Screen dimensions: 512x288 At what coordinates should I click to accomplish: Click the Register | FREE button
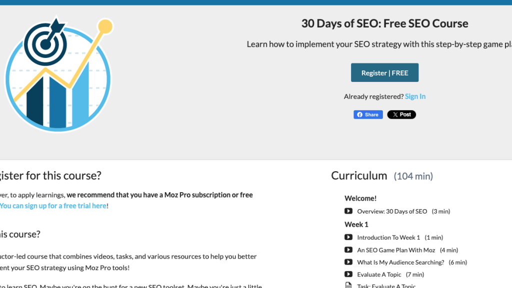(x=384, y=72)
